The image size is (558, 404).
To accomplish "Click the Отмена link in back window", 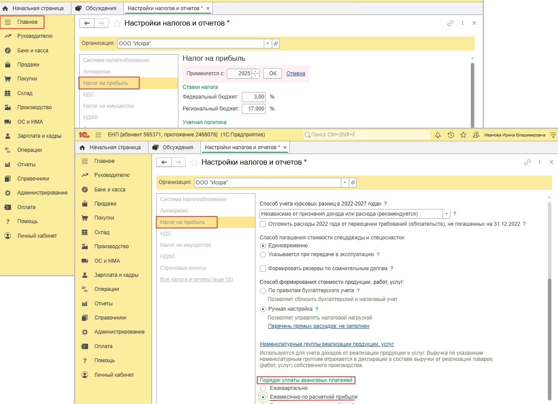I will [296, 73].
